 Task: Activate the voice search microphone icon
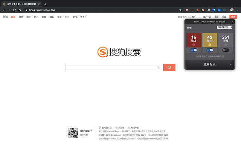159,67
